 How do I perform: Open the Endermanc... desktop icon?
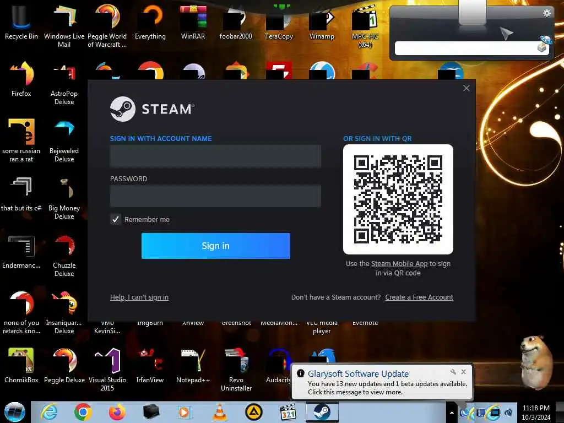click(21, 251)
